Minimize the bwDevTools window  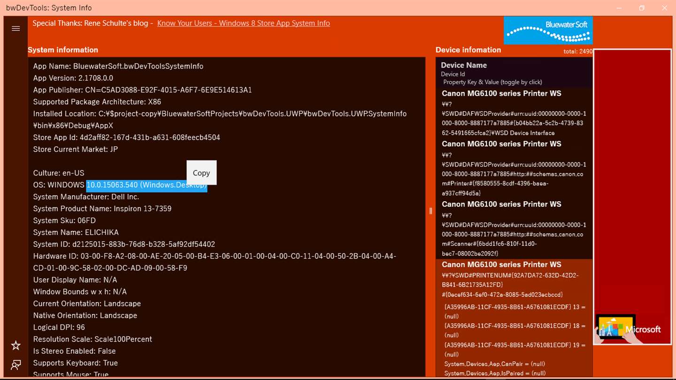tap(619, 8)
